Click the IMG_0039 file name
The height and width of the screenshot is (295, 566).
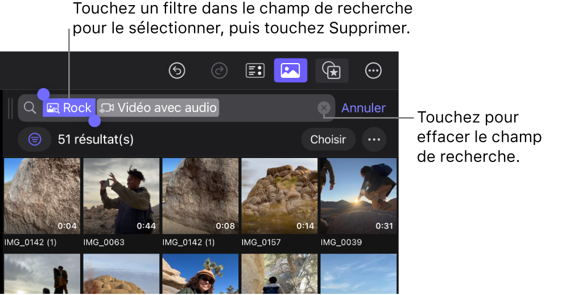pos(341,242)
